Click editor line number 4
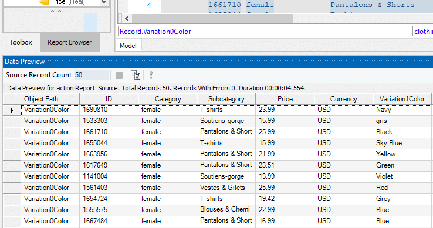Image resolution: width=433 pixels, height=228 pixels. pos(149,5)
